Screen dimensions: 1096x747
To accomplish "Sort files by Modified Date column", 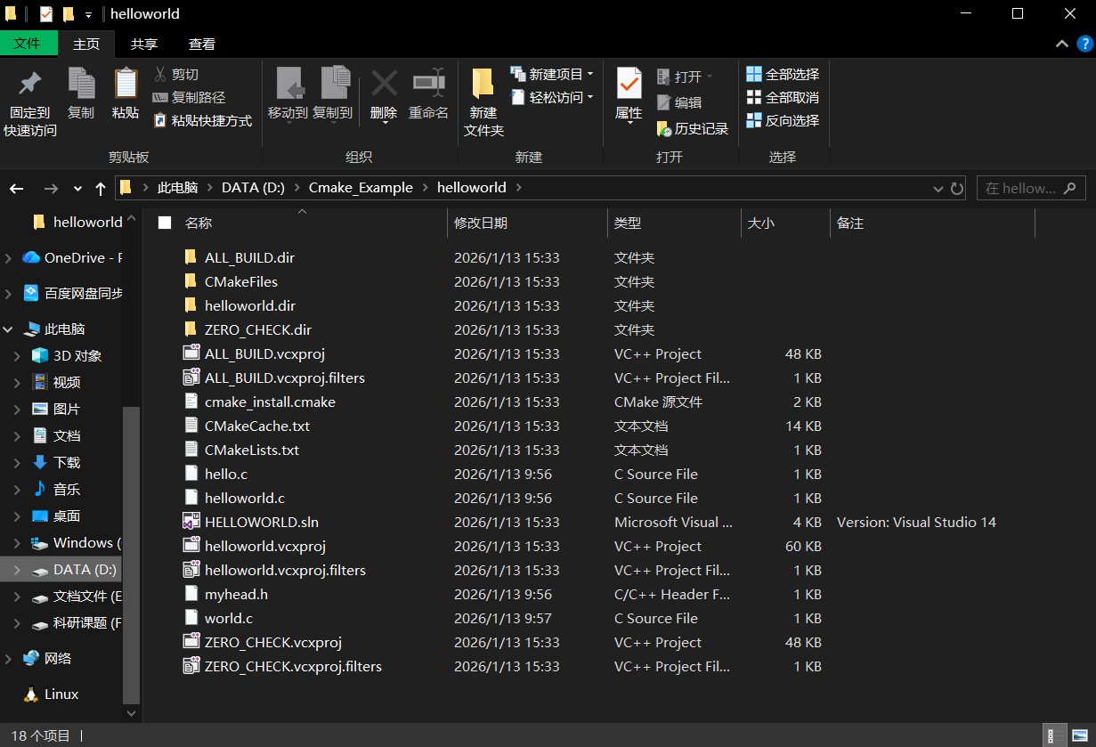I will [x=481, y=223].
